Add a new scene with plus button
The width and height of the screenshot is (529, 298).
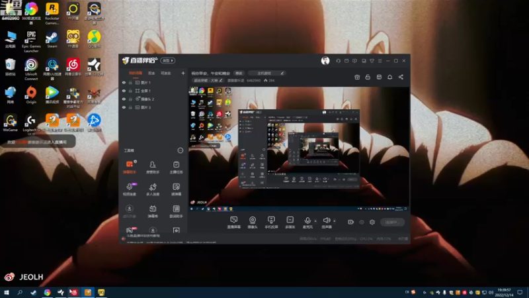coord(183,73)
